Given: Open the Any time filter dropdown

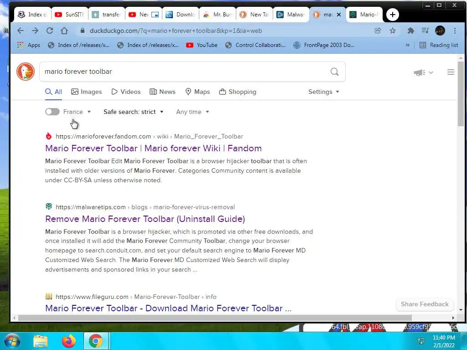Looking at the screenshot, I should click(x=192, y=112).
